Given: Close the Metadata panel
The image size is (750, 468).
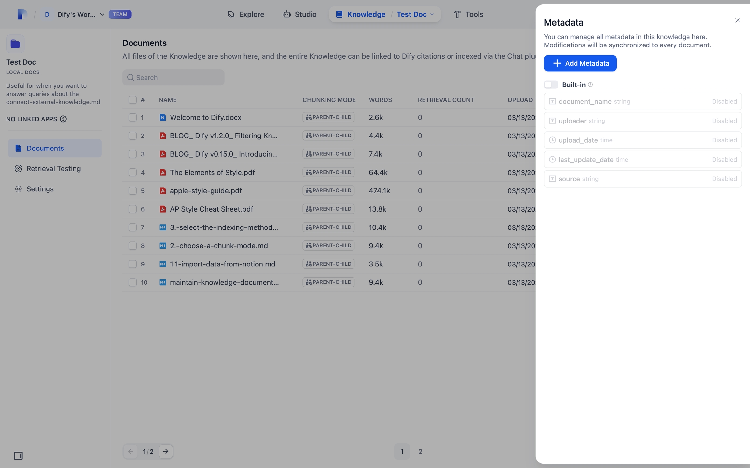Looking at the screenshot, I should pyautogui.click(x=737, y=20).
